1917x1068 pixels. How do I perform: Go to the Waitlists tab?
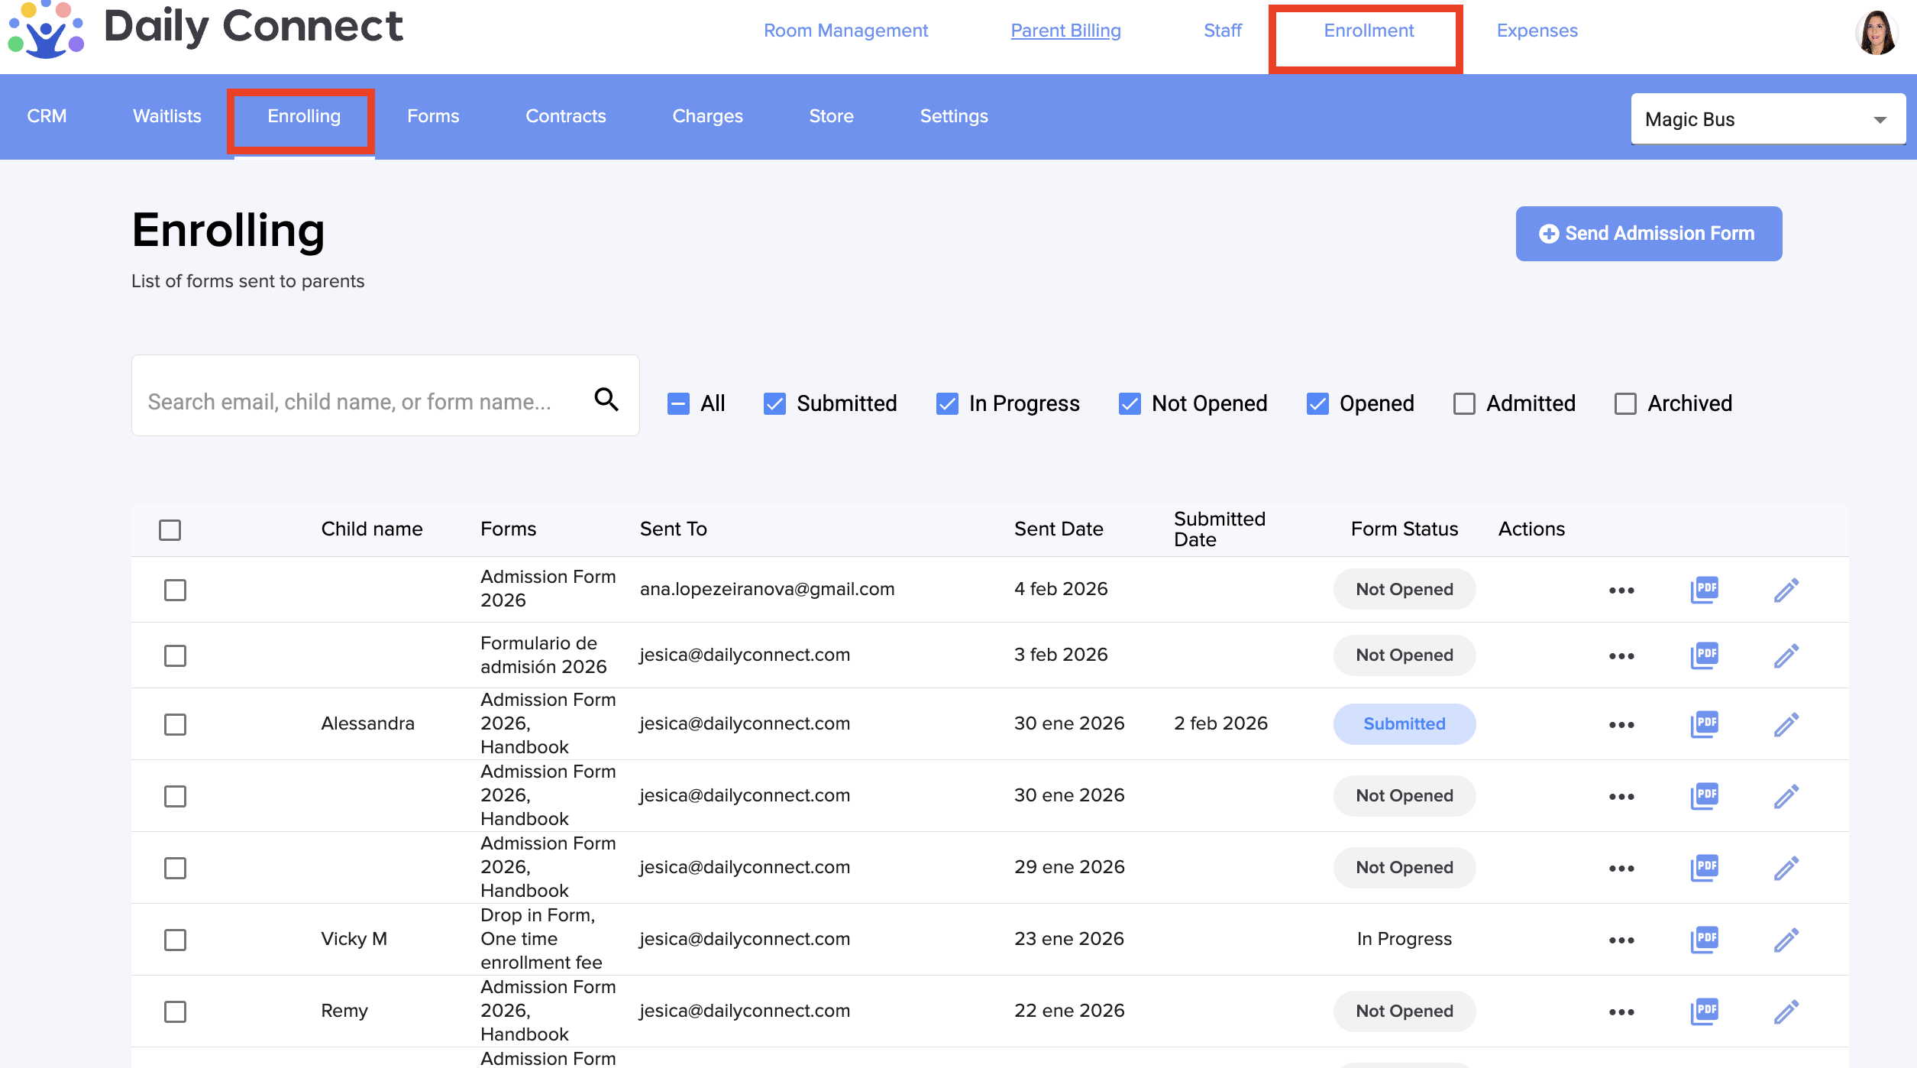pos(166,116)
